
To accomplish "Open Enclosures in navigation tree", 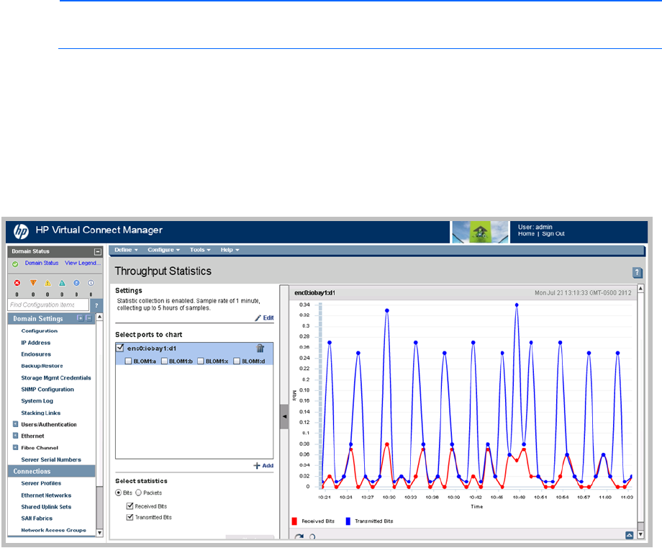I will (36, 354).
